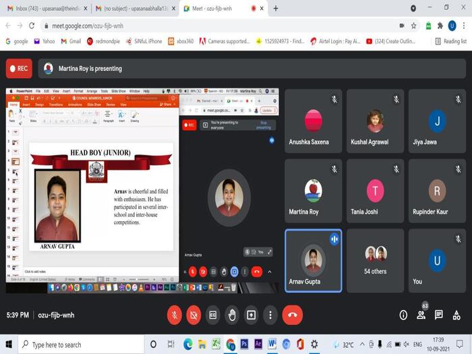Click SiNfuL iPhone bookmark
472x354 pixels.
144,41
